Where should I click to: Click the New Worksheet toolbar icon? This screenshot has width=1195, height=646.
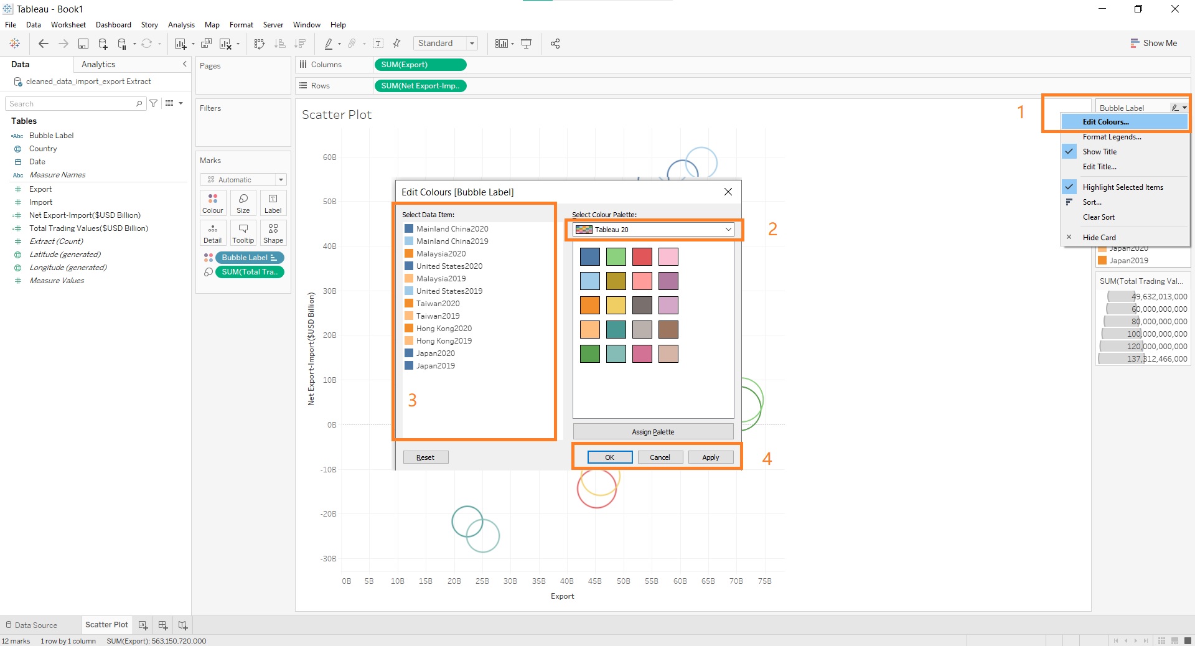click(x=180, y=44)
